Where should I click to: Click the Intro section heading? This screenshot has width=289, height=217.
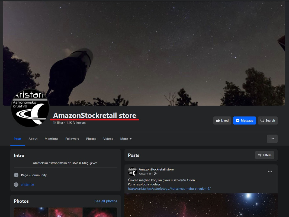pyautogui.click(x=19, y=155)
